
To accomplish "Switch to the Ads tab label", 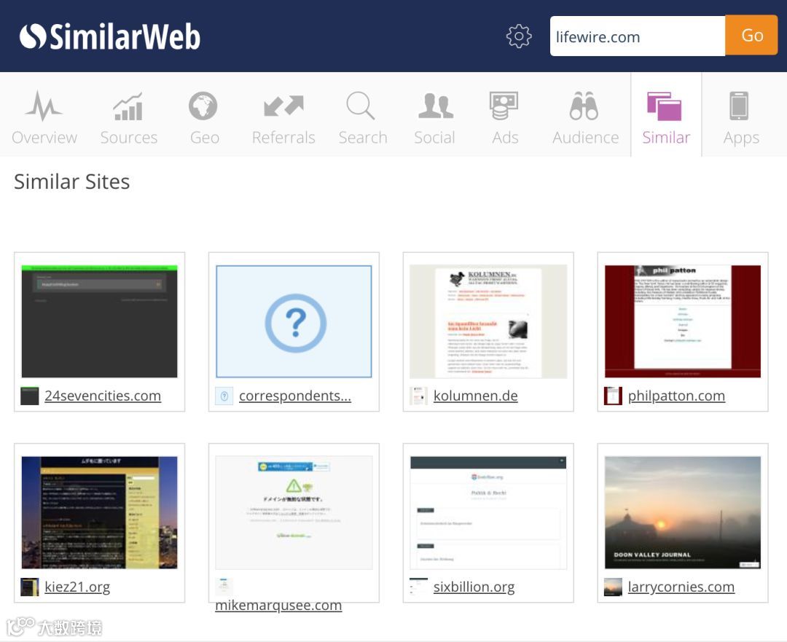I will tap(505, 138).
